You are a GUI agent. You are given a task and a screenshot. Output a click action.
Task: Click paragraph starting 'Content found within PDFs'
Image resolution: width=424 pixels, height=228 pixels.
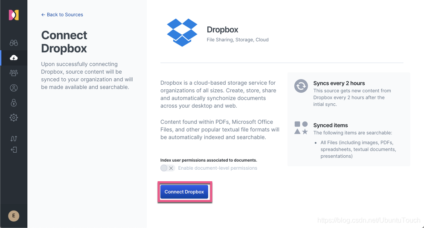coord(220,130)
